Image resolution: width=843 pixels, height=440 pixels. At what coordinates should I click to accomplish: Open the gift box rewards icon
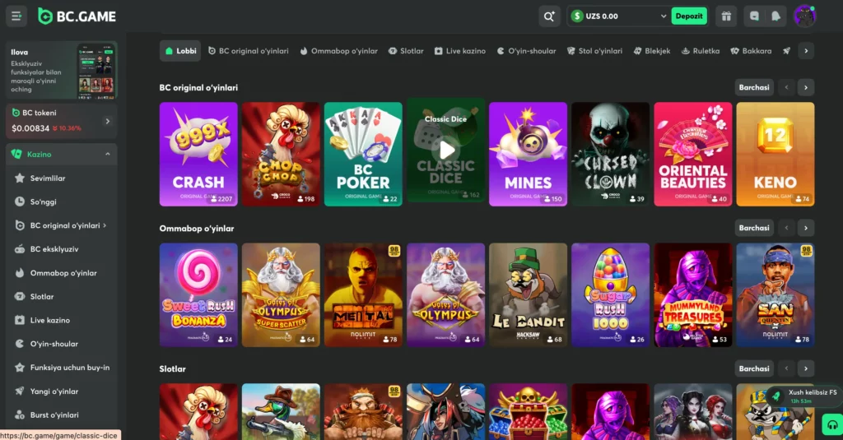[726, 16]
